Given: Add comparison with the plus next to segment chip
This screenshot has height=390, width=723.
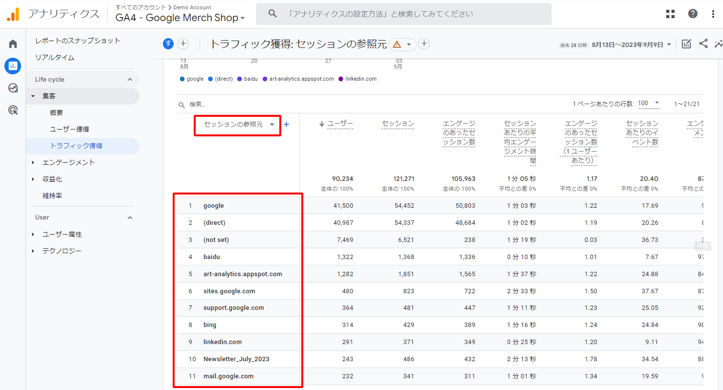Looking at the screenshot, I should tap(183, 44).
